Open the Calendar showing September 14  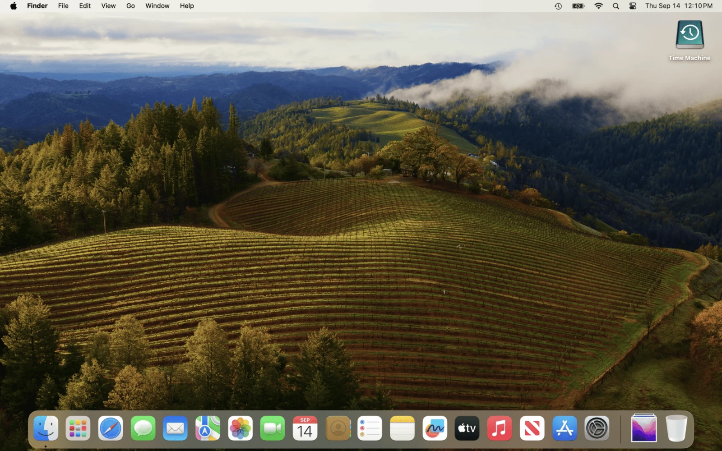coord(305,428)
